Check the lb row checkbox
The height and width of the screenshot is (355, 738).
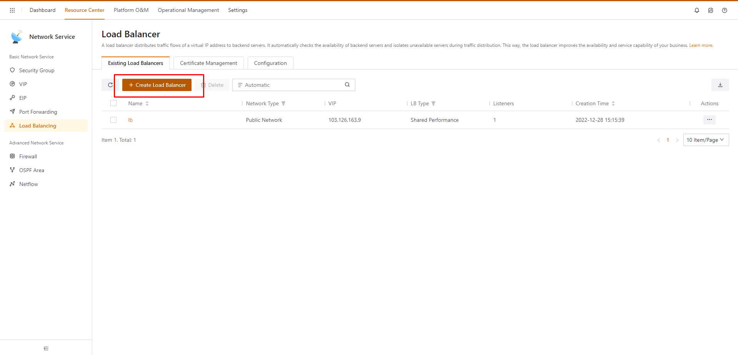pos(113,120)
